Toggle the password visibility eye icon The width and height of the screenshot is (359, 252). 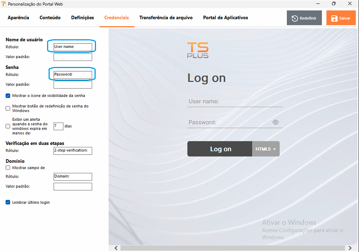click(276, 122)
